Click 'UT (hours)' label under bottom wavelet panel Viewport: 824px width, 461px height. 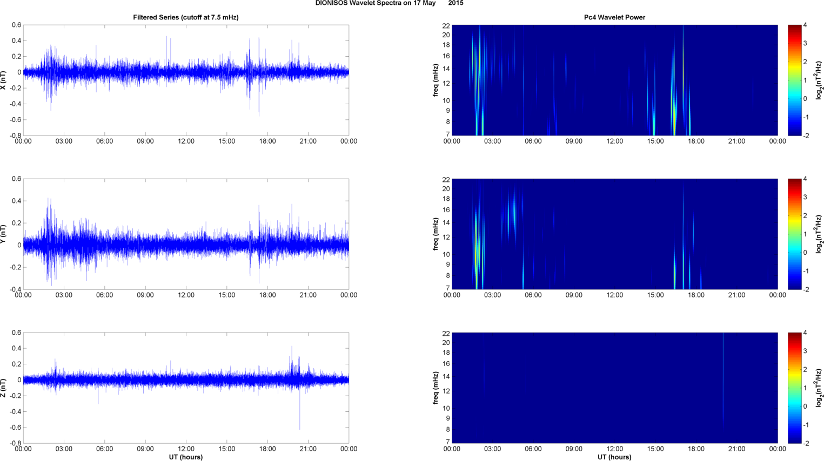click(614, 457)
